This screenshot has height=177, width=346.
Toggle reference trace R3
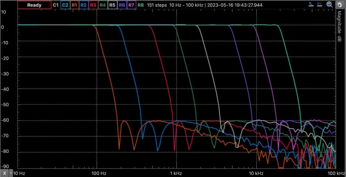(x=93, y=5)
